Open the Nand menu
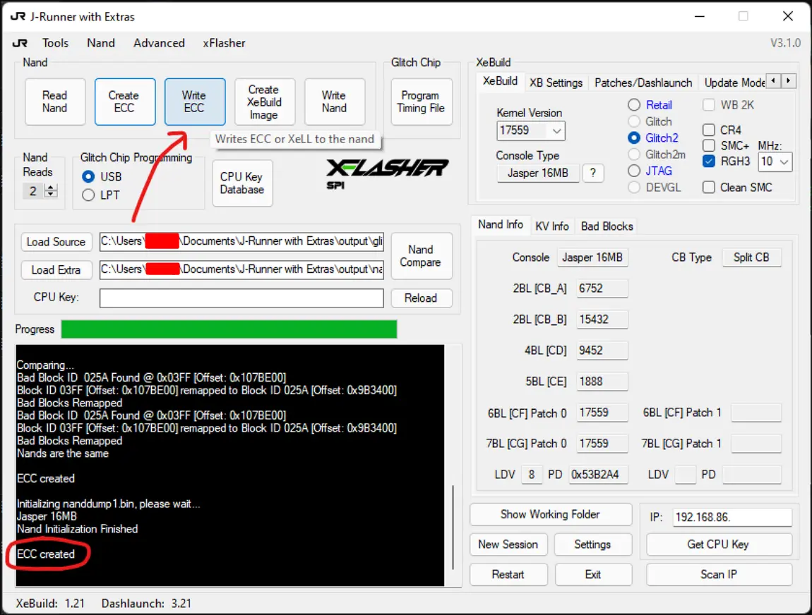 (100, 43)
